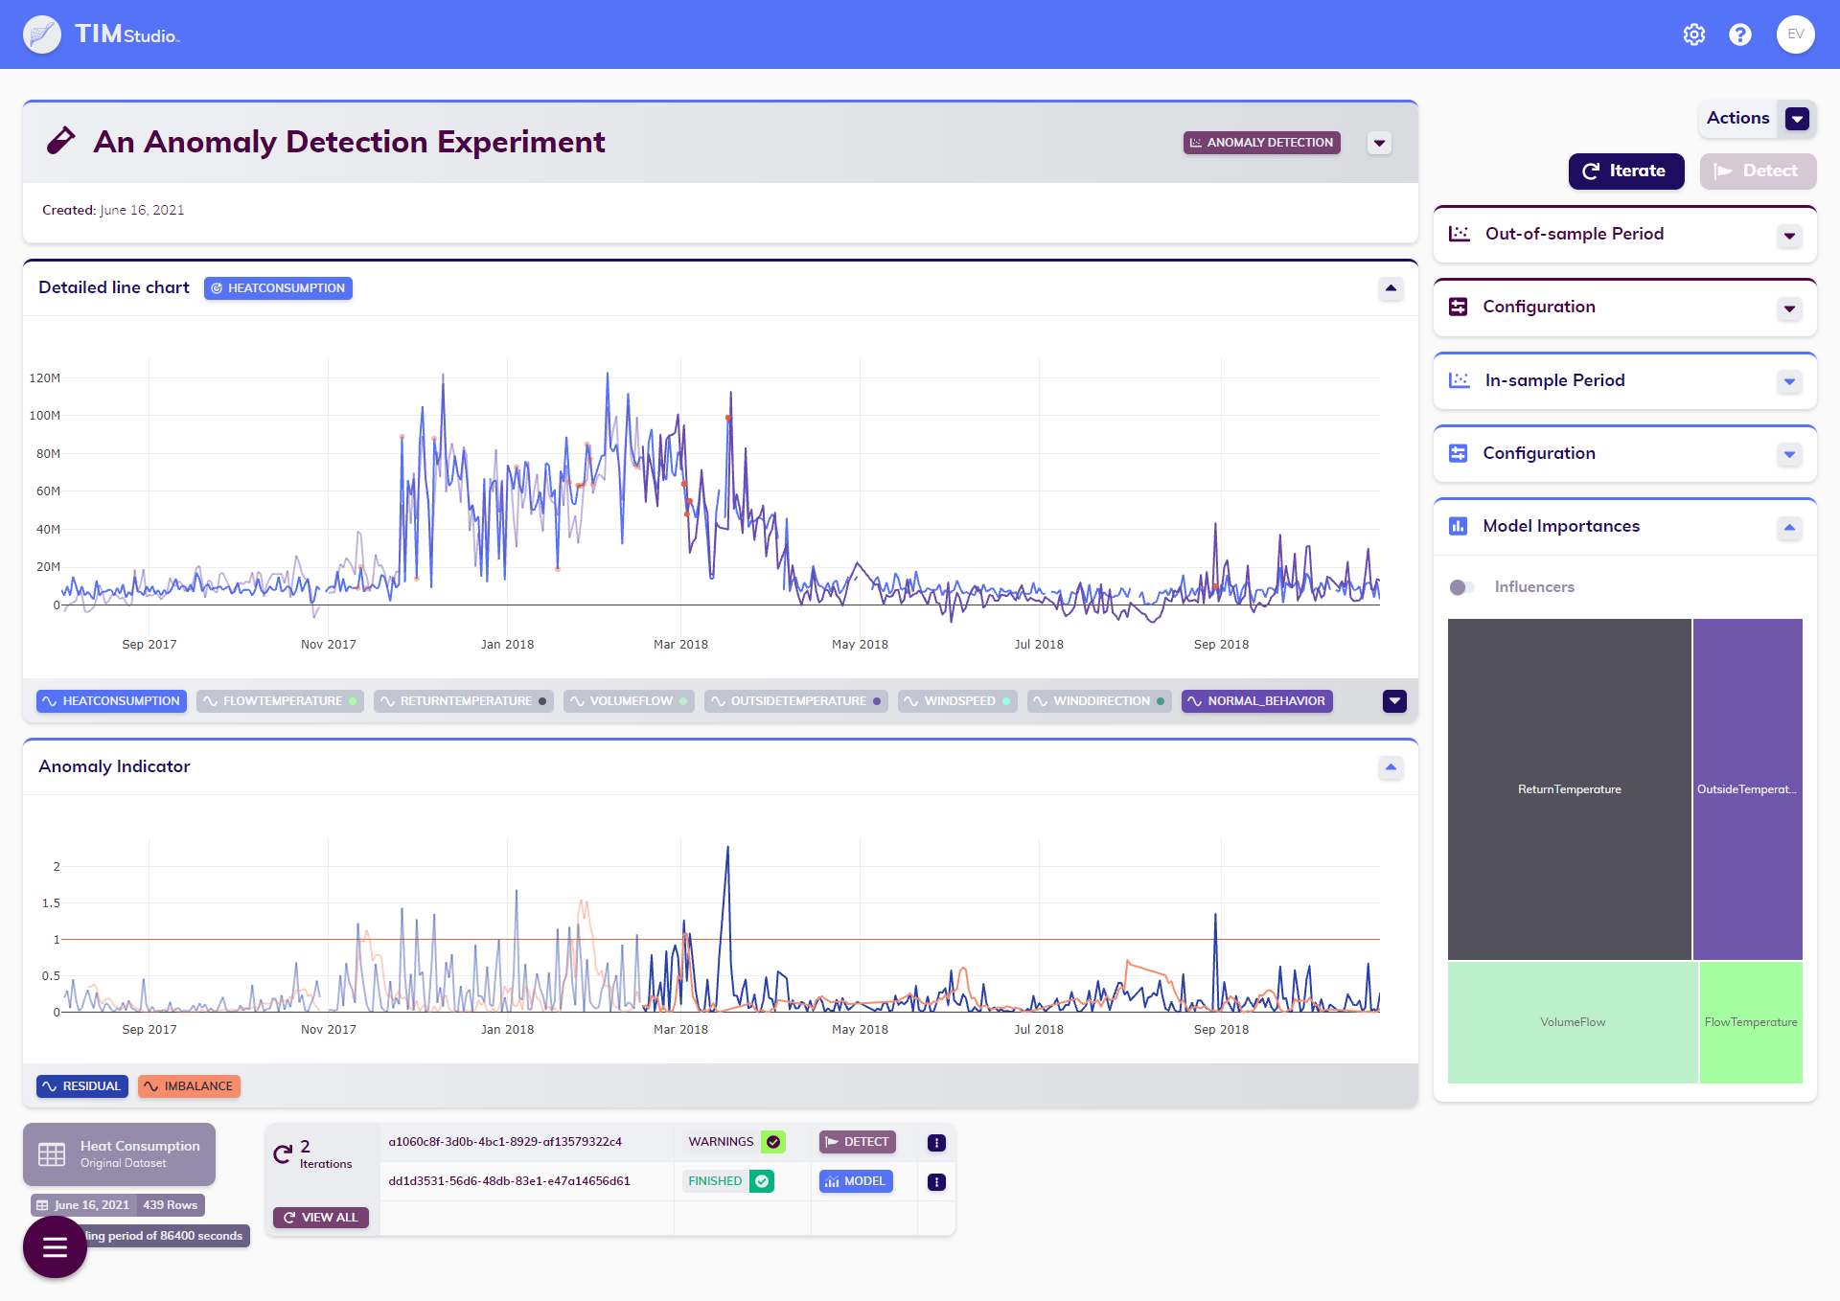Click the TIM Studio logo
1840x1301 pixels.
click(x=102, y=34)
